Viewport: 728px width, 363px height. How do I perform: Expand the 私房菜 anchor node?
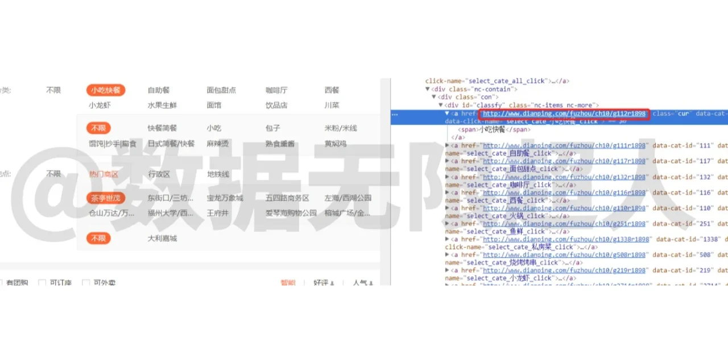pos(446,239)
